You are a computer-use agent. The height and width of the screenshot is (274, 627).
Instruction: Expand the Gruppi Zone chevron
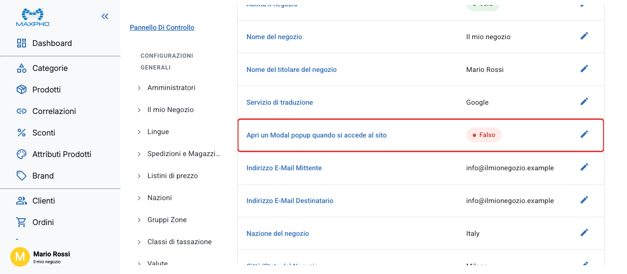point(139,220)
